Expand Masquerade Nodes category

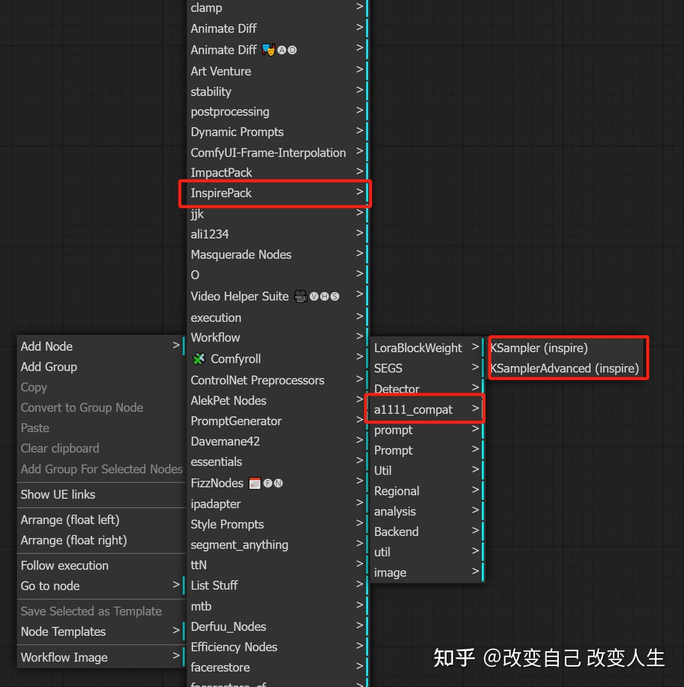[278, 254]
